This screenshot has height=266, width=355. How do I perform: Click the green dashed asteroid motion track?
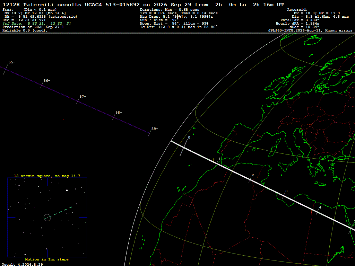point(60,212)
